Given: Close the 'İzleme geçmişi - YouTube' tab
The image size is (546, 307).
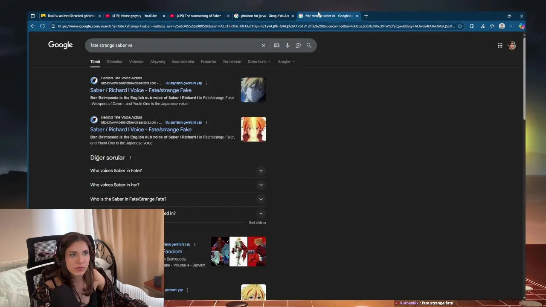Looking at the screenshot, I should tap(164, 16).
